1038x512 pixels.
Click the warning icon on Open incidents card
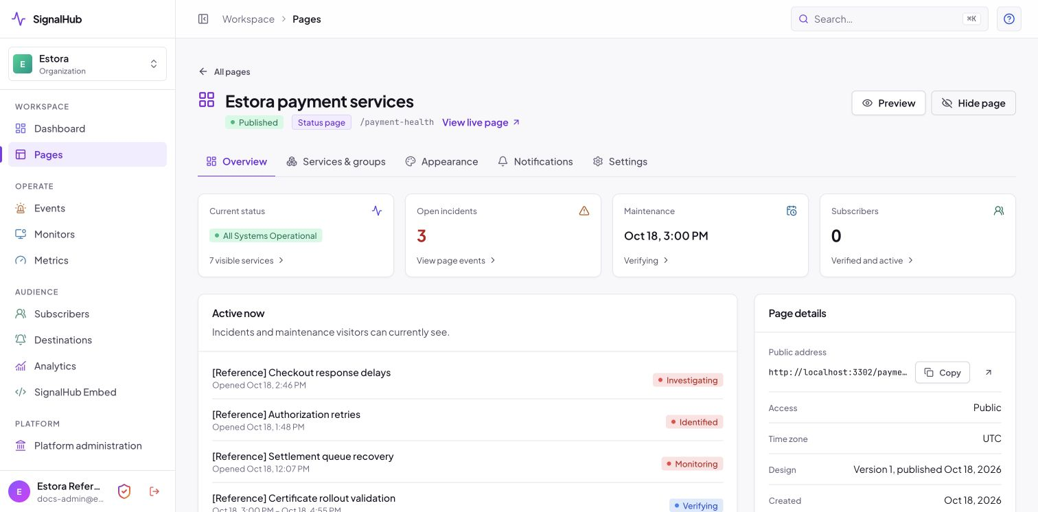584,211
